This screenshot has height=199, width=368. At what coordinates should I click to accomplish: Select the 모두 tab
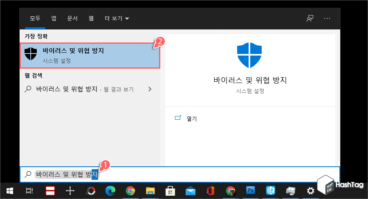(x=35, y=18)
